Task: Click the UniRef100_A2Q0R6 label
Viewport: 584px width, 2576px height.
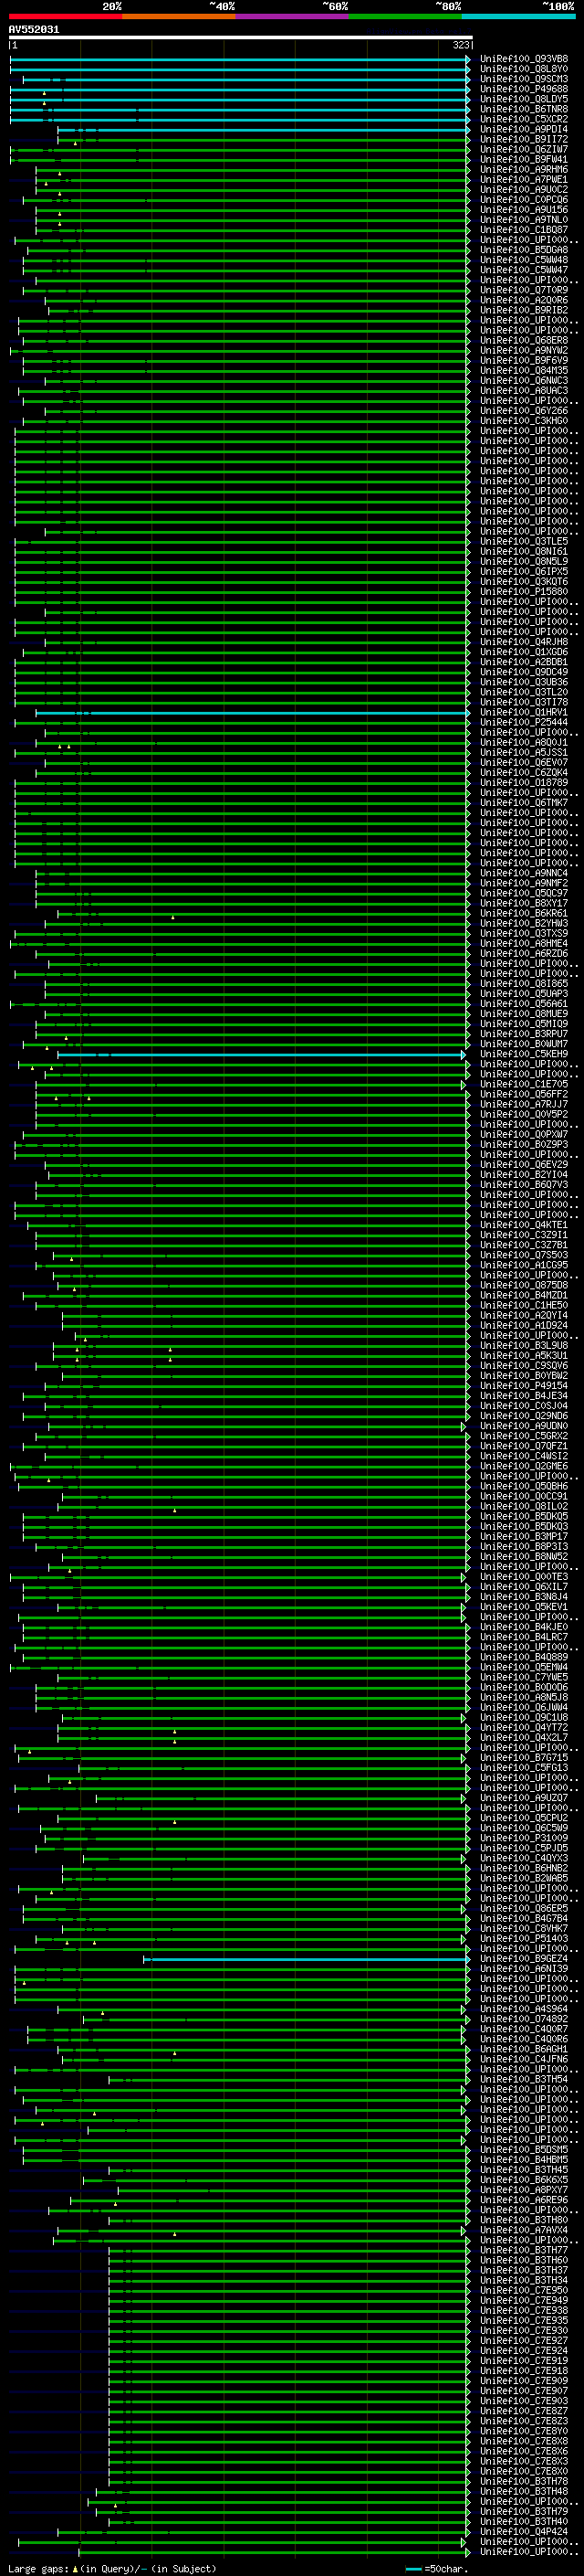Action: [524, 300]
